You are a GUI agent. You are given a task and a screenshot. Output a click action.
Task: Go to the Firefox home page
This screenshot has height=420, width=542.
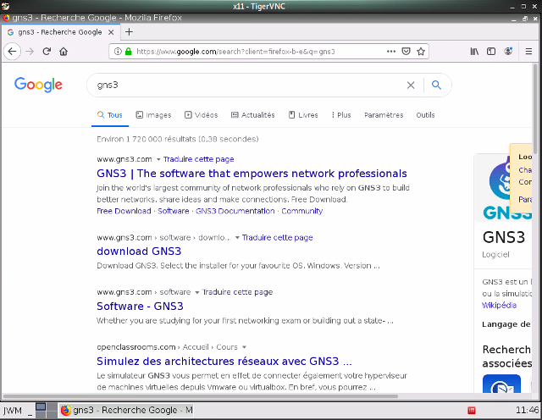pos(64,52)
